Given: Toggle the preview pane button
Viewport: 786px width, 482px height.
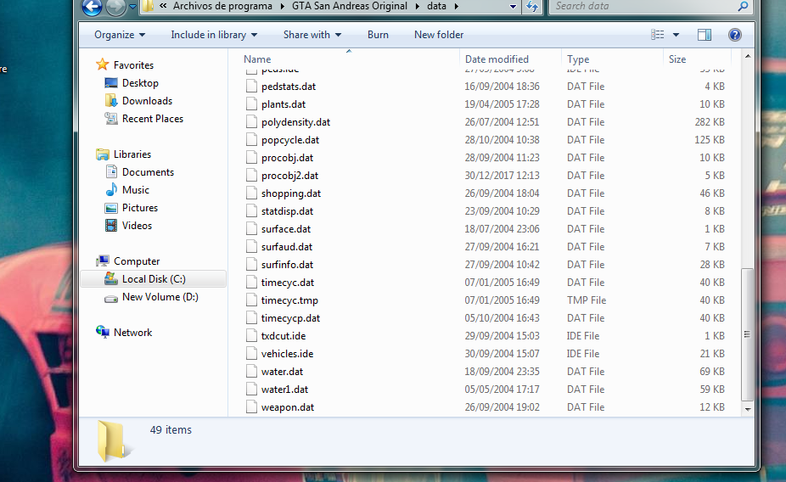Looking at the screenshot, I should (705, 35).
